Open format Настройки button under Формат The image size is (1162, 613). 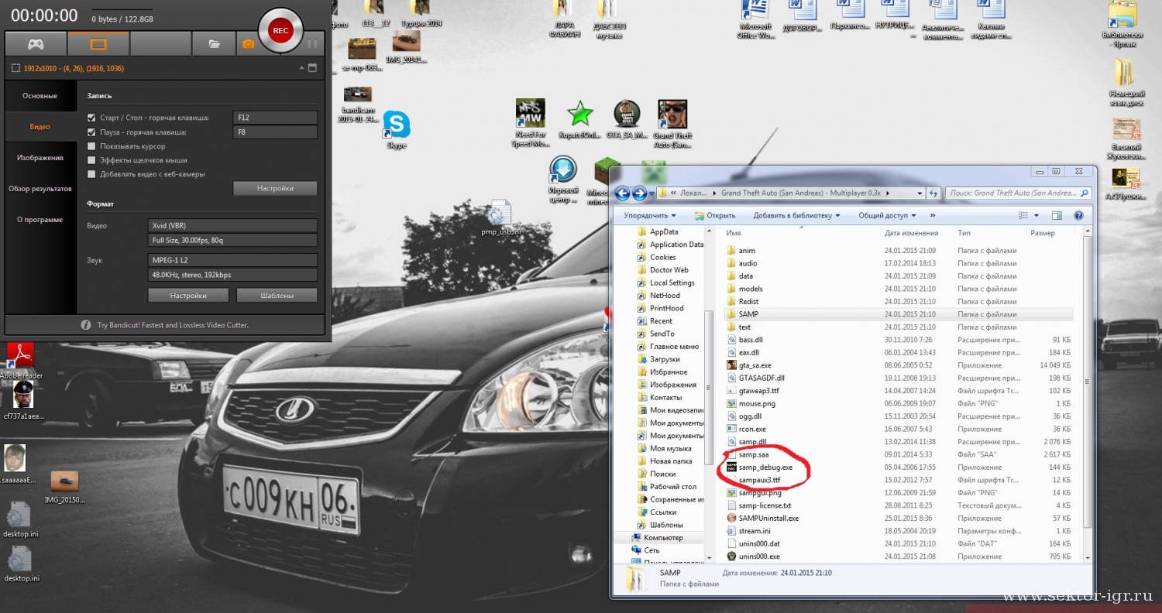tap(188, 295)
